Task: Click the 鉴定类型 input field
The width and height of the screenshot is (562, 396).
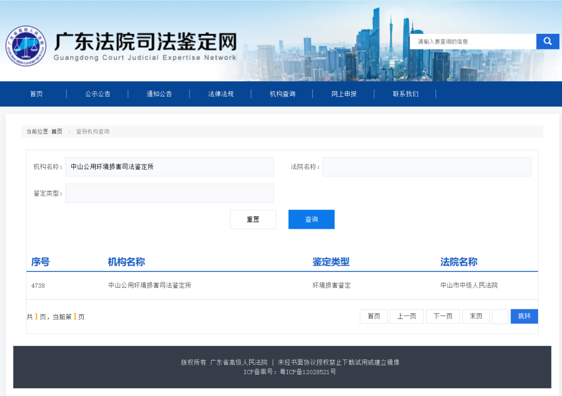Action: tap(169, 193)
